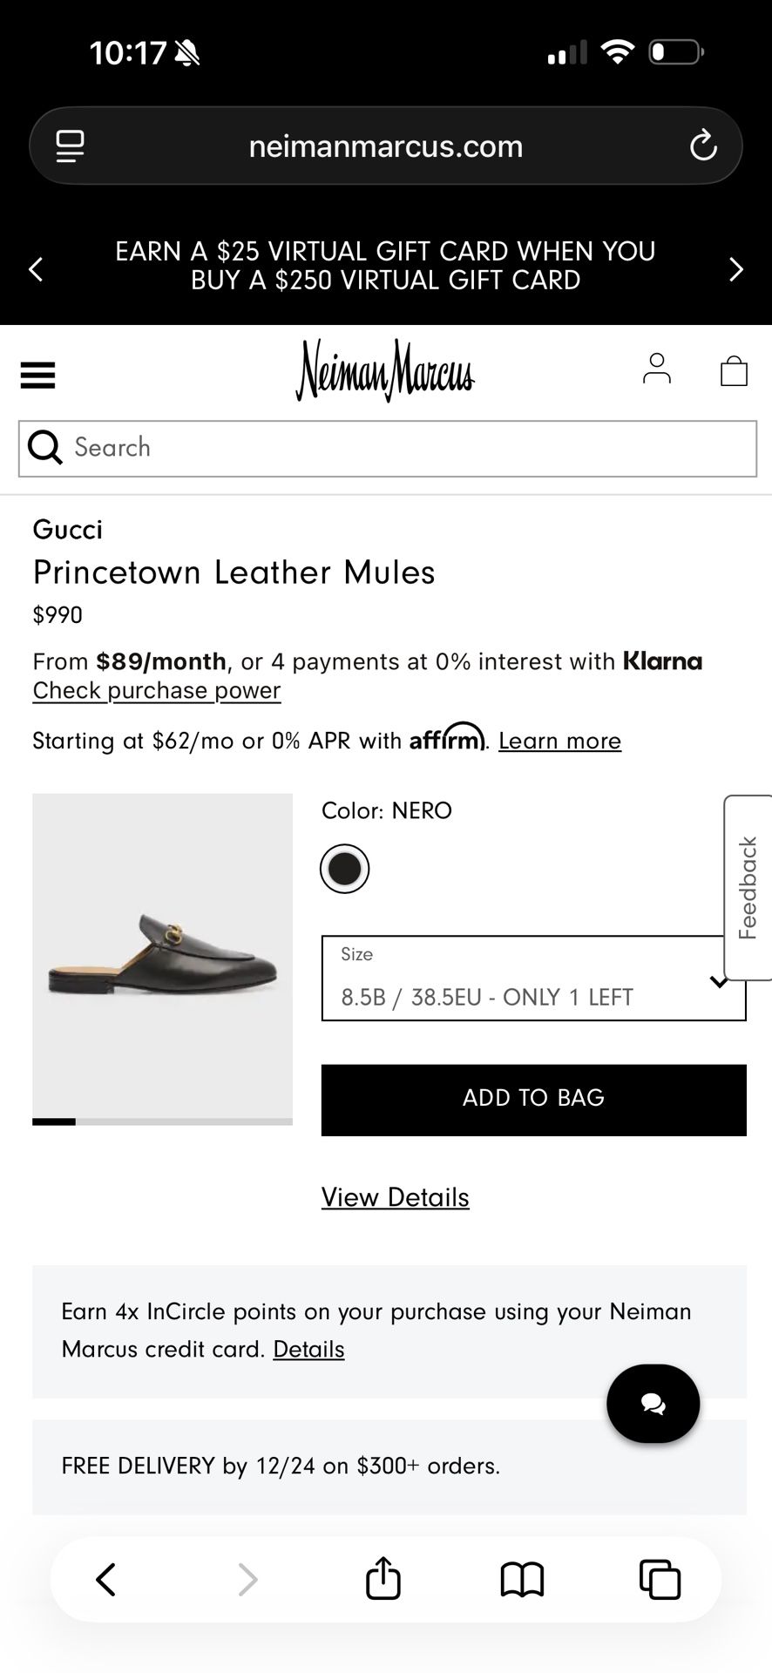Select the NERO black color swatch
The image size is (772, 1673).
[344, 869]
